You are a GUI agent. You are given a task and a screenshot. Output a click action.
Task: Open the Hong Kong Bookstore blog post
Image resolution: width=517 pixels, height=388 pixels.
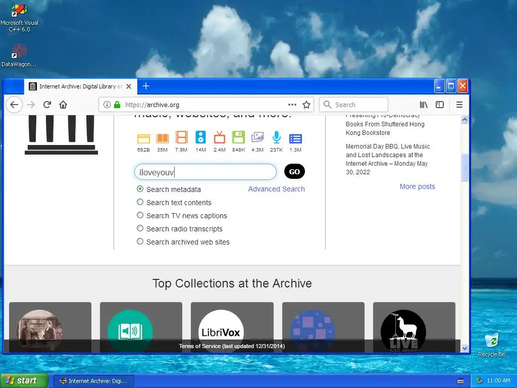pyautogui.click(x=385, y=124)
